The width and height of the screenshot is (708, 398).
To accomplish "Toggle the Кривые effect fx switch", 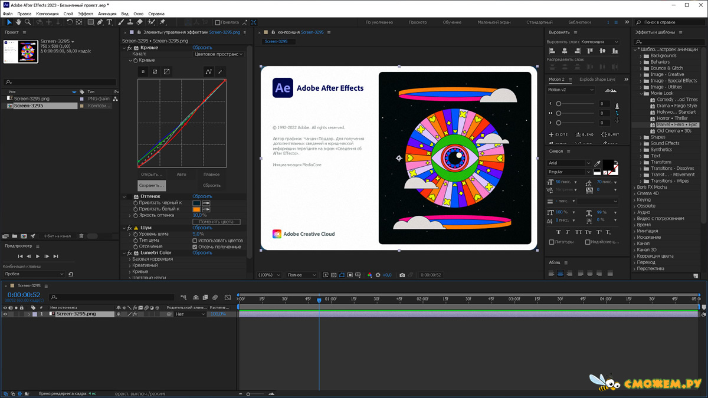I will (x=130, y=48).
